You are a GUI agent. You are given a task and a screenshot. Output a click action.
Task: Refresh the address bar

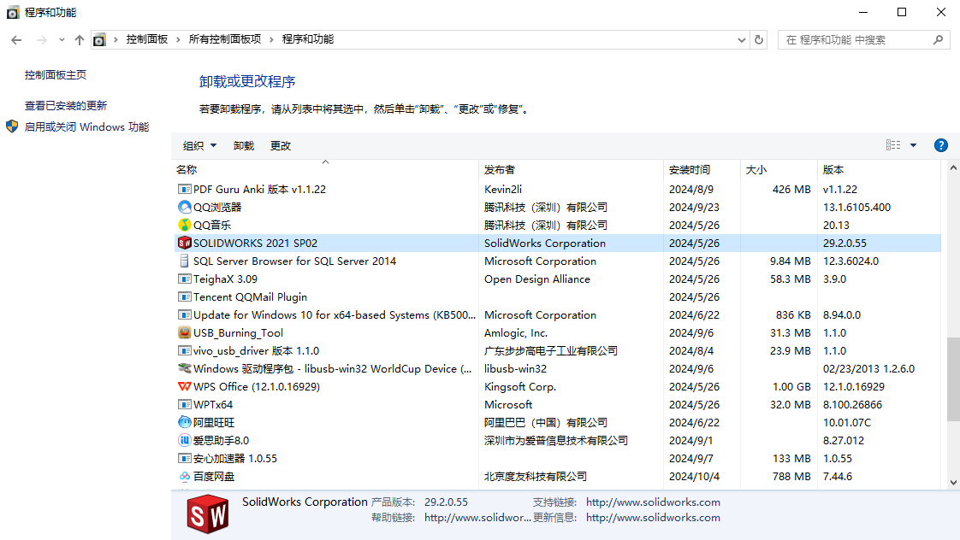click(x=759, y=40)
